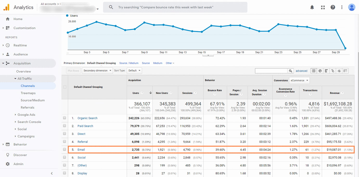Open Google Analytics notifications bell

pos(312,7)
